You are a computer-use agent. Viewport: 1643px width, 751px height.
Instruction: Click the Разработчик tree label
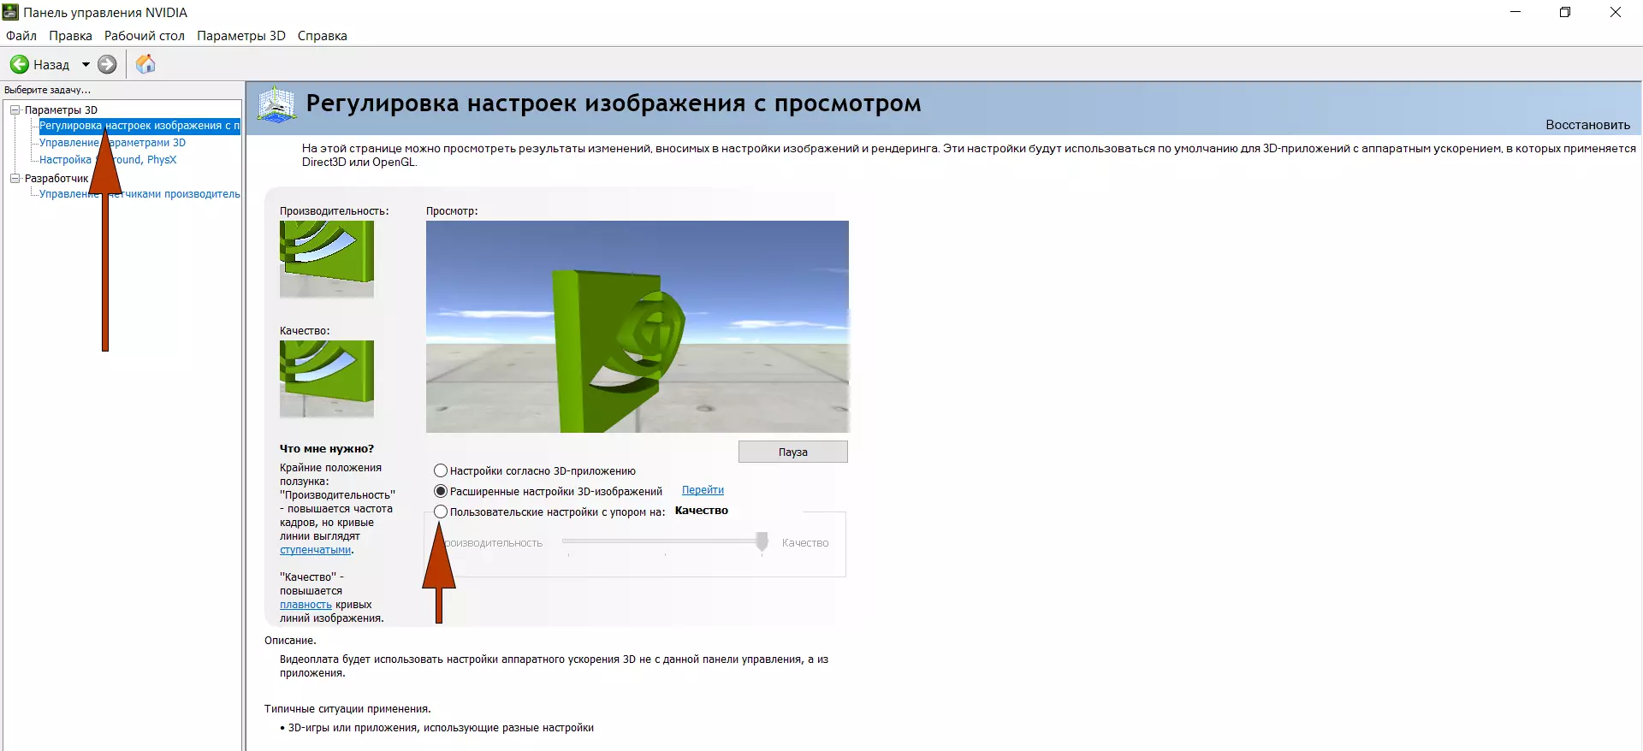click(56, 178)
